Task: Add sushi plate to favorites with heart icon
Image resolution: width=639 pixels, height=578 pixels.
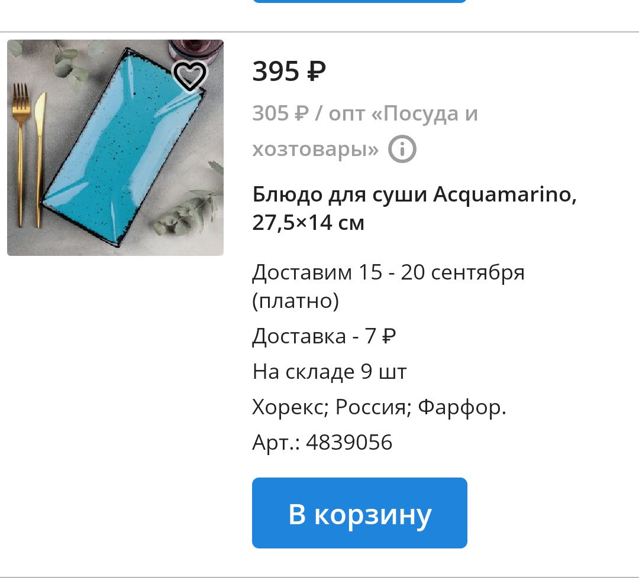Action: pos(190,76)
